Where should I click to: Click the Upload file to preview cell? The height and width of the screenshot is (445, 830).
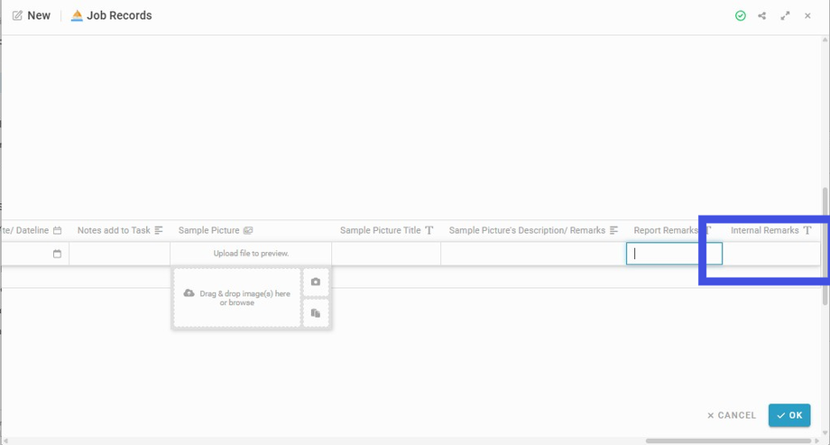[x=251, y=254]
